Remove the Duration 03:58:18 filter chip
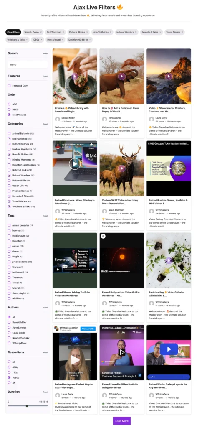This screenshot has height=428, width=197. (x=90, y=40)
